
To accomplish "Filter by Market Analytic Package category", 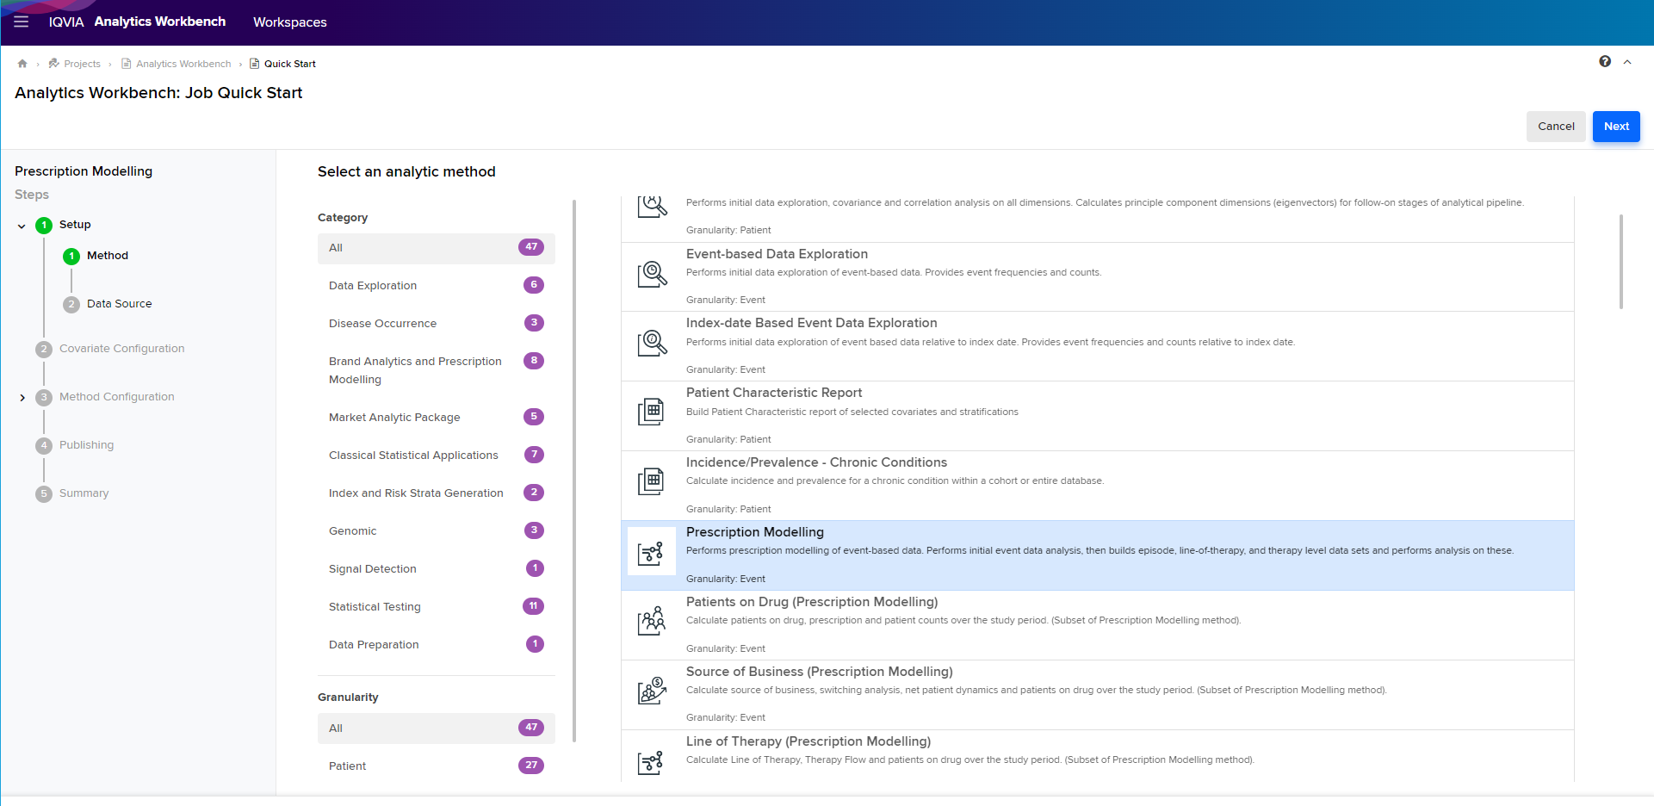I will 437,418.
